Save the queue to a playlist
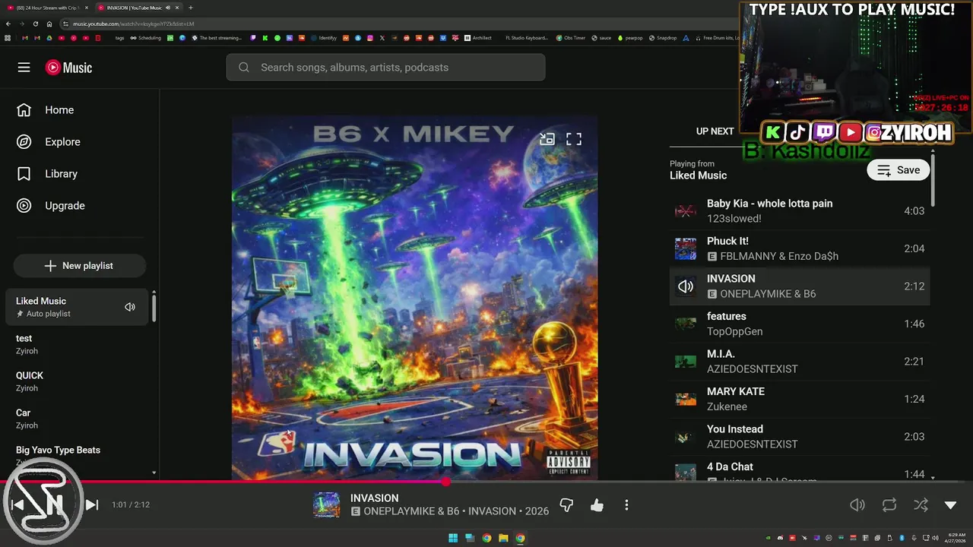The image size is (973, 547). coord(899,170)
